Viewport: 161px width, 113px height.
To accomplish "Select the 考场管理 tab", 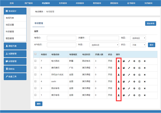I will 39,23.
